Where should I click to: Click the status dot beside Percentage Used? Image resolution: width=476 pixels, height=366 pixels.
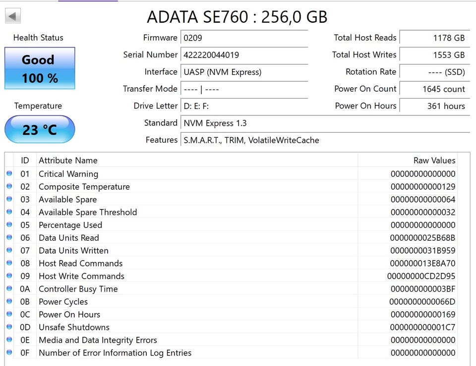click(9, 225)
